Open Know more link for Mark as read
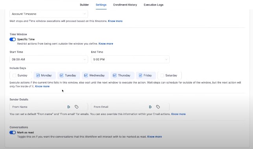 pyautogui.click(x=155, y=136)
